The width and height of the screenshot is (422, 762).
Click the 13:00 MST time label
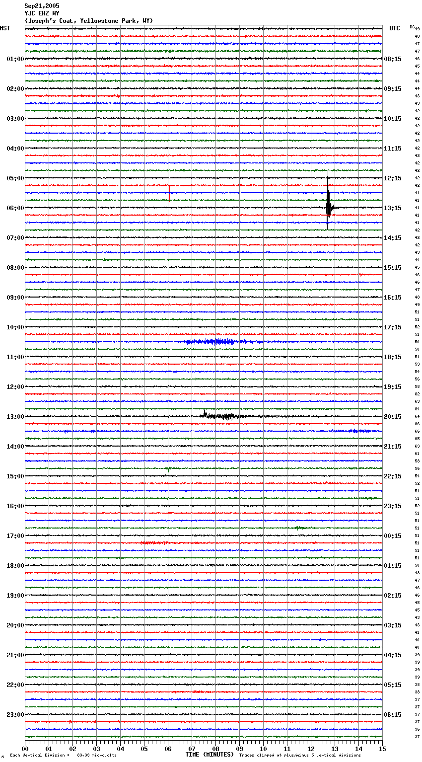(15, 417)
